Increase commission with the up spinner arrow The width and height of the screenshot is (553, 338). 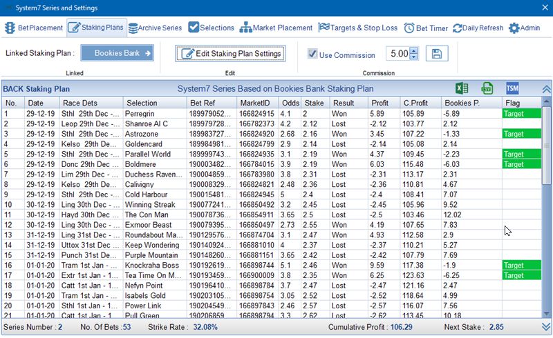[x=414, y=50]
